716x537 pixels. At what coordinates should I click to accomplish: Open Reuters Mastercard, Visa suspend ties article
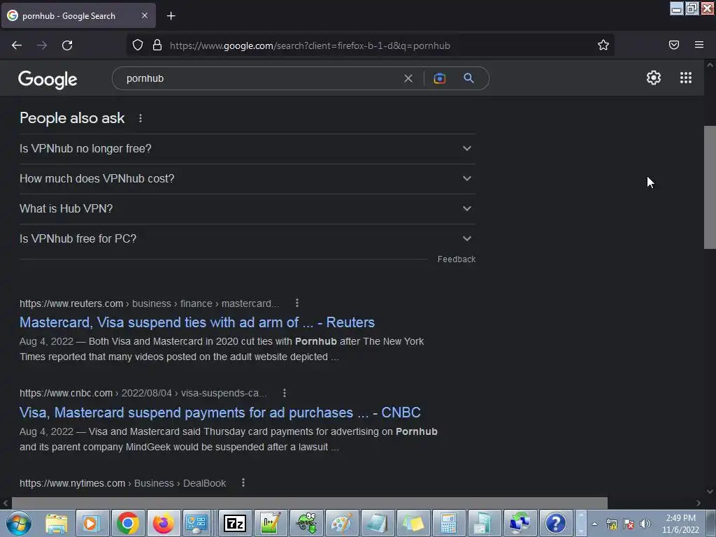tap(196, 322)
